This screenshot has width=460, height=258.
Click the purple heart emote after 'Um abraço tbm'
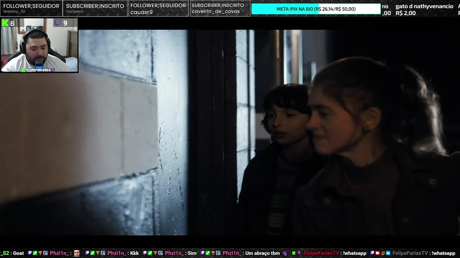[285, 253]
